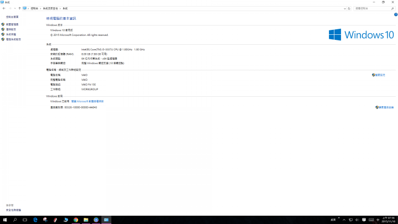Screen dimensions: 398x224
Task: Refresh the page with the refresh icon
Action: point(349,9)
